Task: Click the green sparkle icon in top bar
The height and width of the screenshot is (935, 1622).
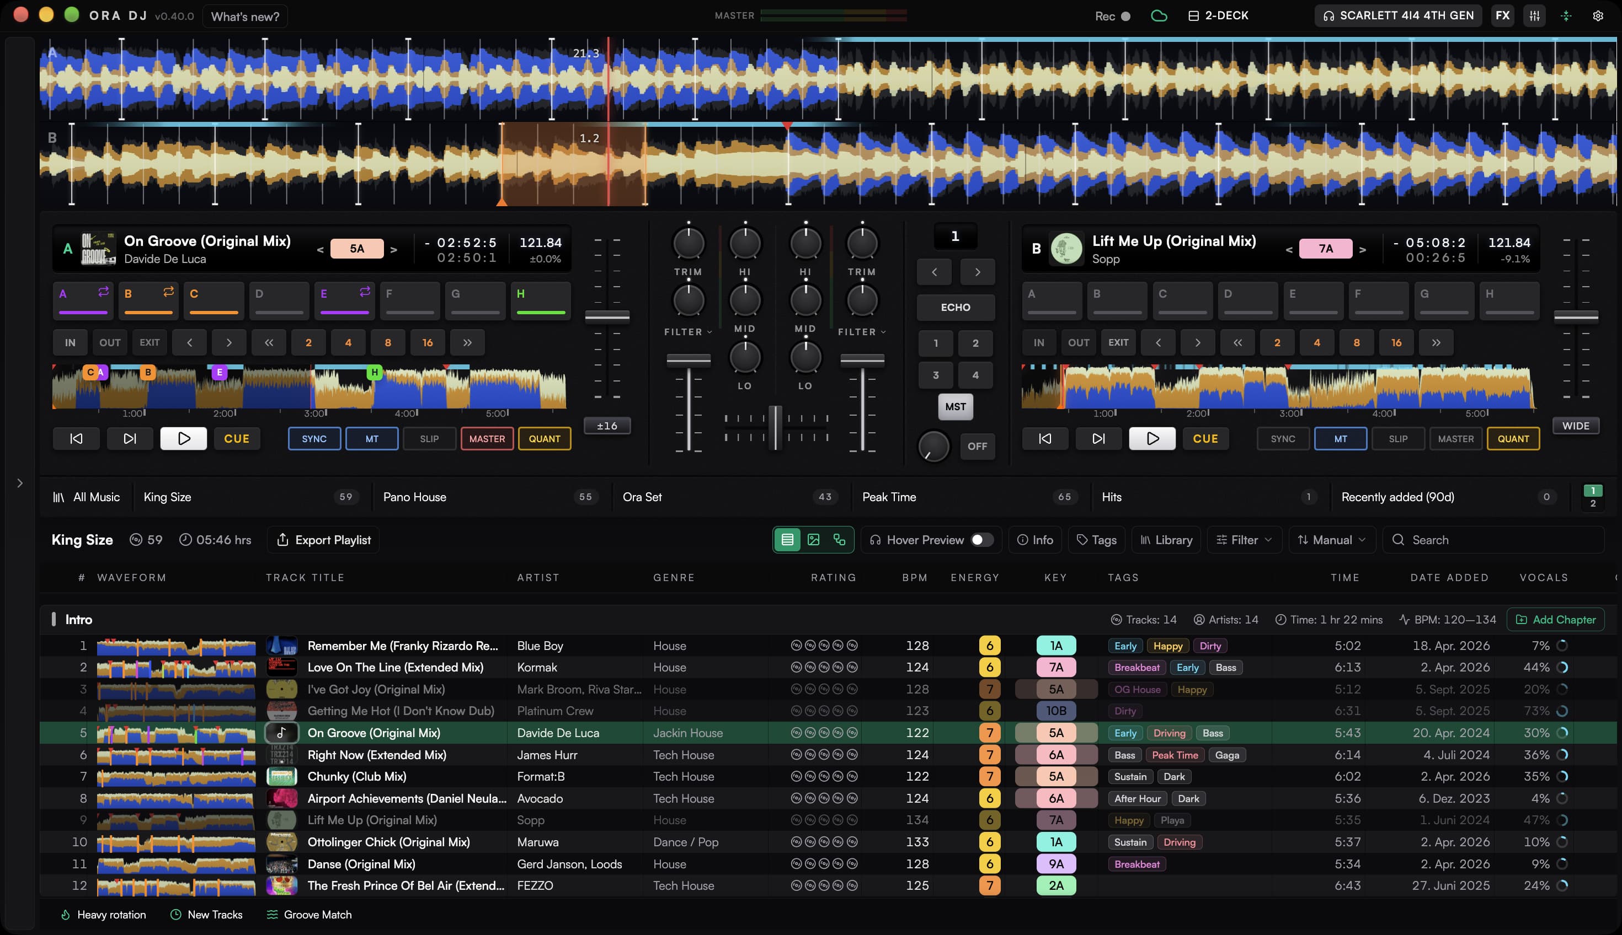Action: coord(1566,15)
